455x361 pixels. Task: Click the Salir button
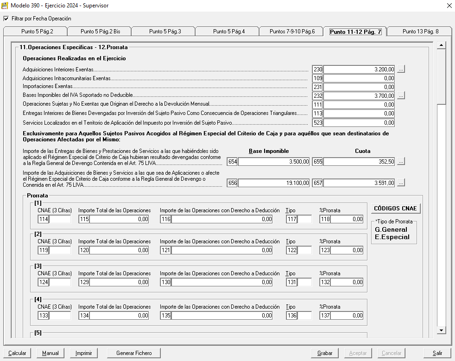click(x=437, y=353)
